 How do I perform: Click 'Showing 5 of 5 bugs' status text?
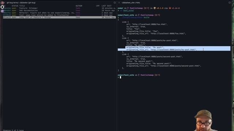(13, 130)
